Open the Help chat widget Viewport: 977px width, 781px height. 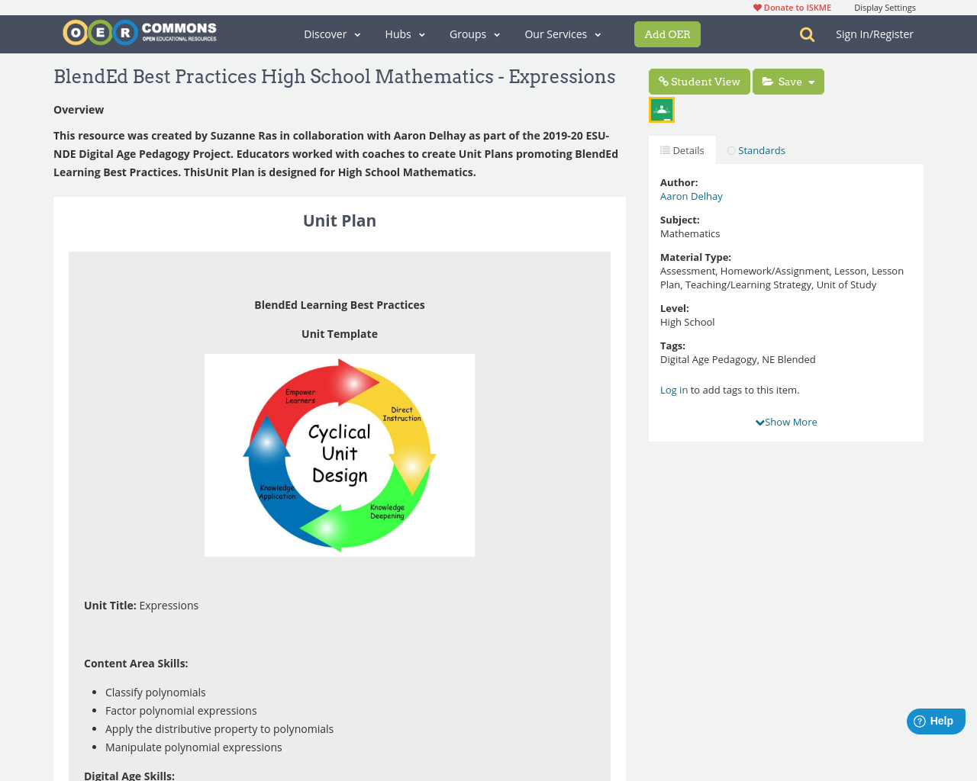935,719
